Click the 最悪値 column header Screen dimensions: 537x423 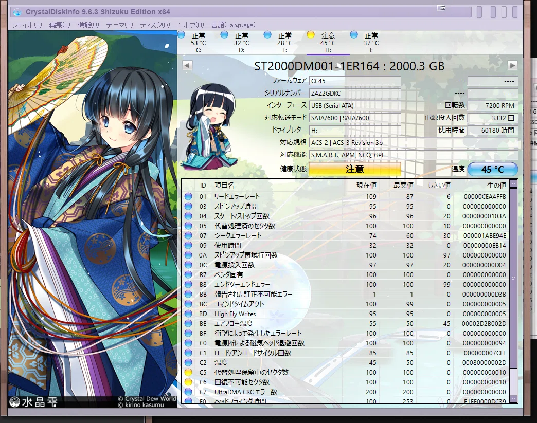(403, 185)
